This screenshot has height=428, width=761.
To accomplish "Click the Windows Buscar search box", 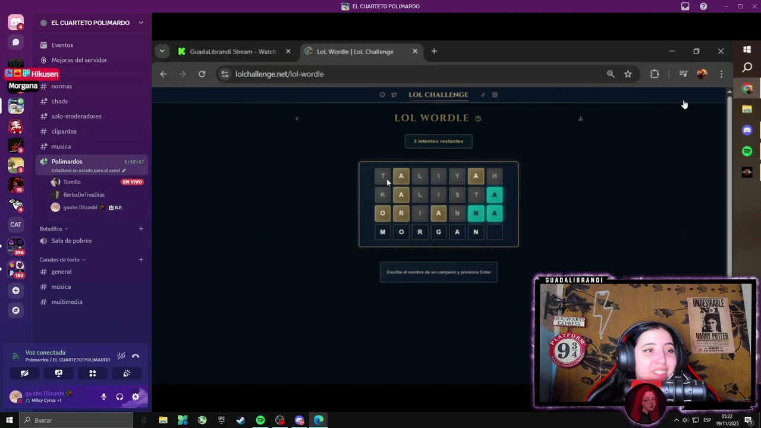I will pos(76,420).
